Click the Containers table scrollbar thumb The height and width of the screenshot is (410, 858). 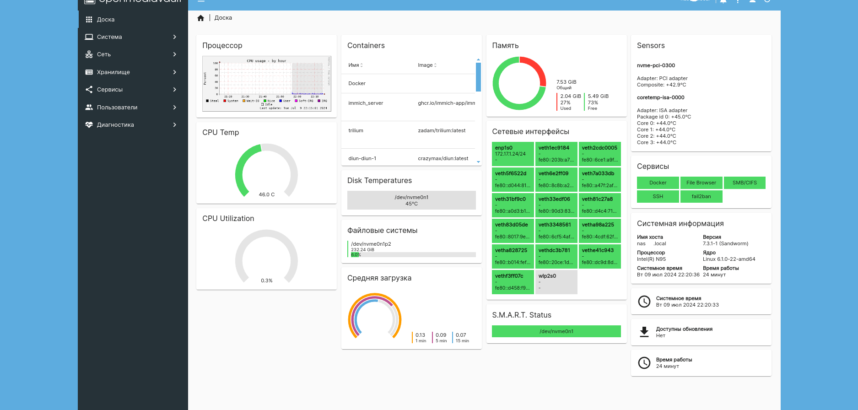[x=478, y=77]
